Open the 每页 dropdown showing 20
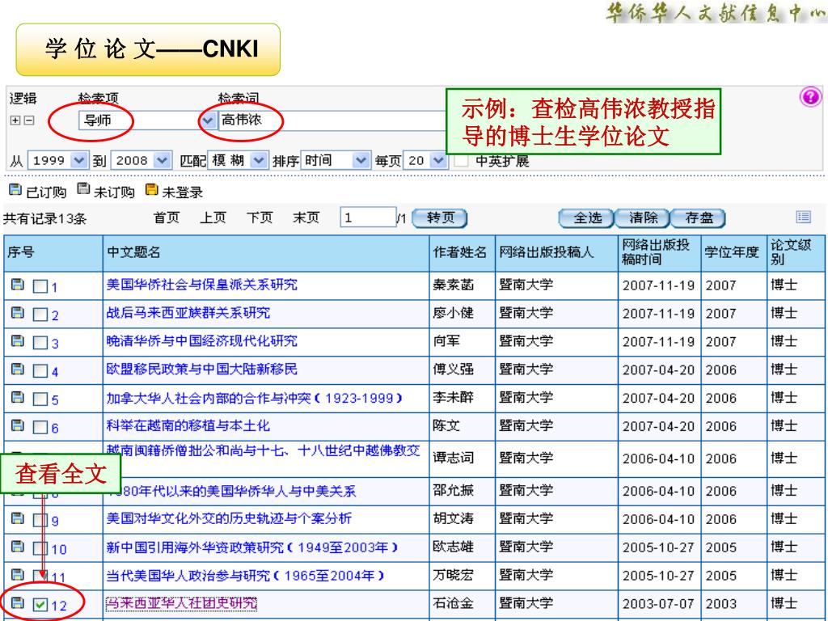The height and width of the screenshot is (621, 828). tap(425, 160)
